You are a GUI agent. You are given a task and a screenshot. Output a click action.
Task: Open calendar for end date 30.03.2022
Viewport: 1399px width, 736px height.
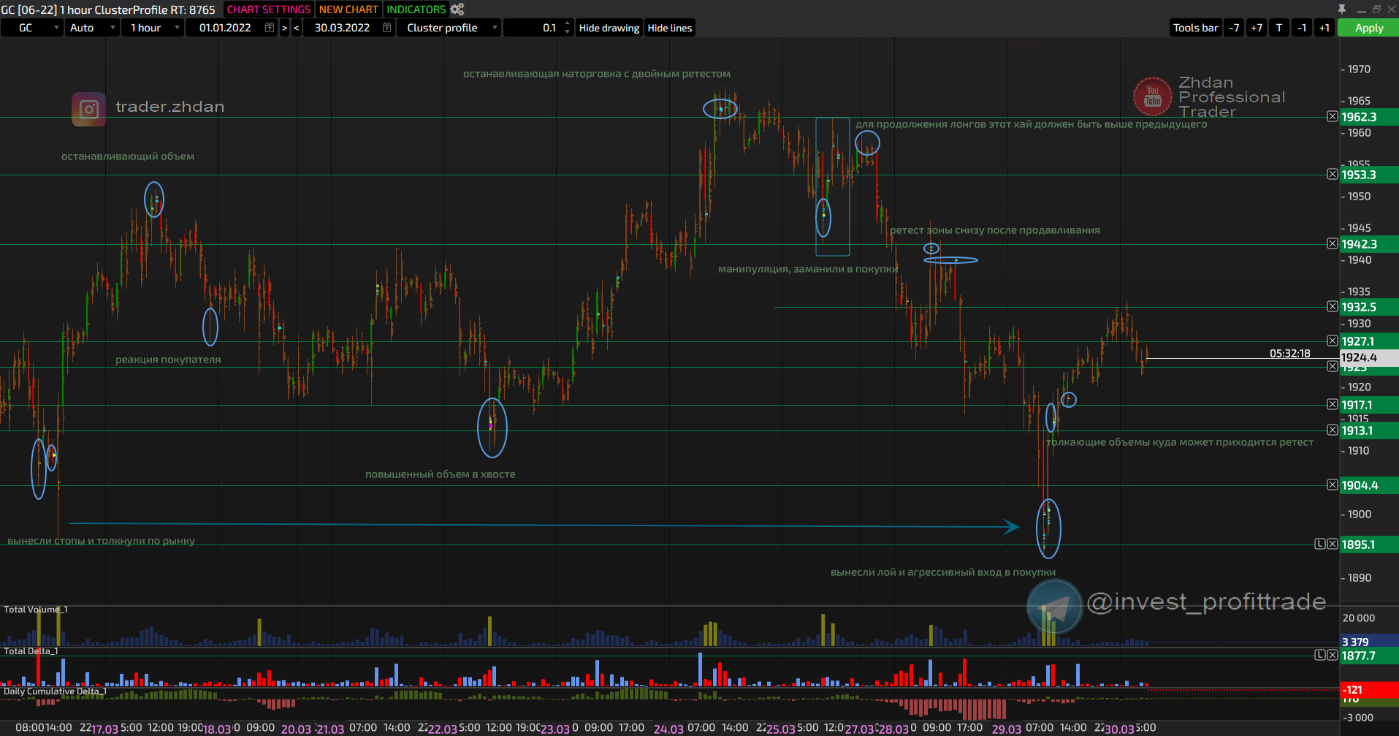click(387, 28)
